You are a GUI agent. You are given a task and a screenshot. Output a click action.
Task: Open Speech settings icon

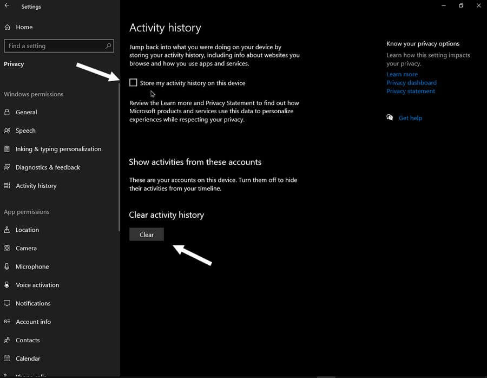(7, 131)
